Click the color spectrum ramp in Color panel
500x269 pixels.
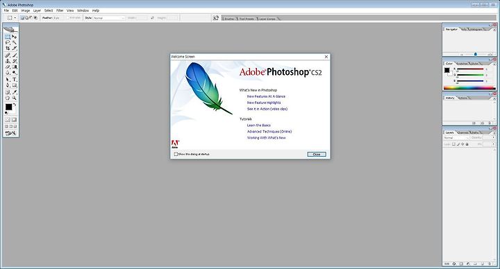tap(469, 88)
